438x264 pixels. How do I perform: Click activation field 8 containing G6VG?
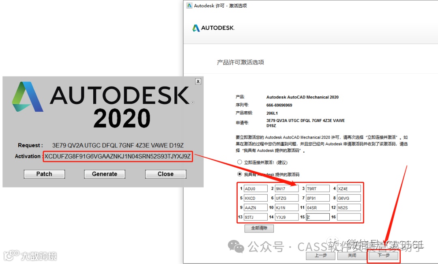click(x=349, y=198)
